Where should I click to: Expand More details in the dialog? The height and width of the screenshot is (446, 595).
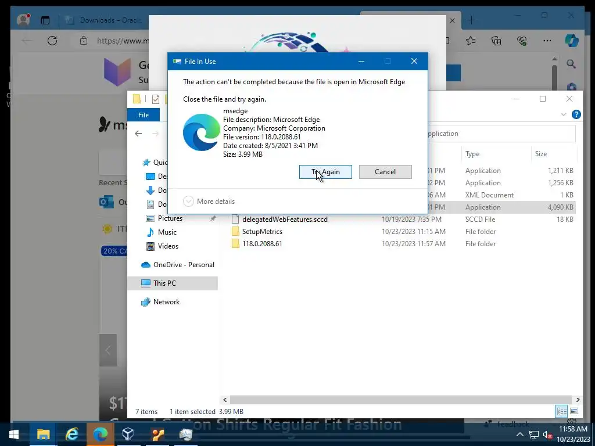209,202
